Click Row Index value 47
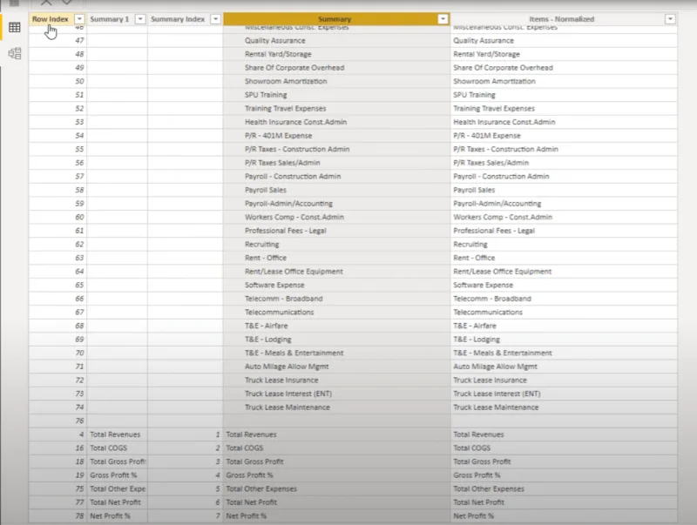The width and height of the screenshot is (697, 525). (x=79, y=40)
